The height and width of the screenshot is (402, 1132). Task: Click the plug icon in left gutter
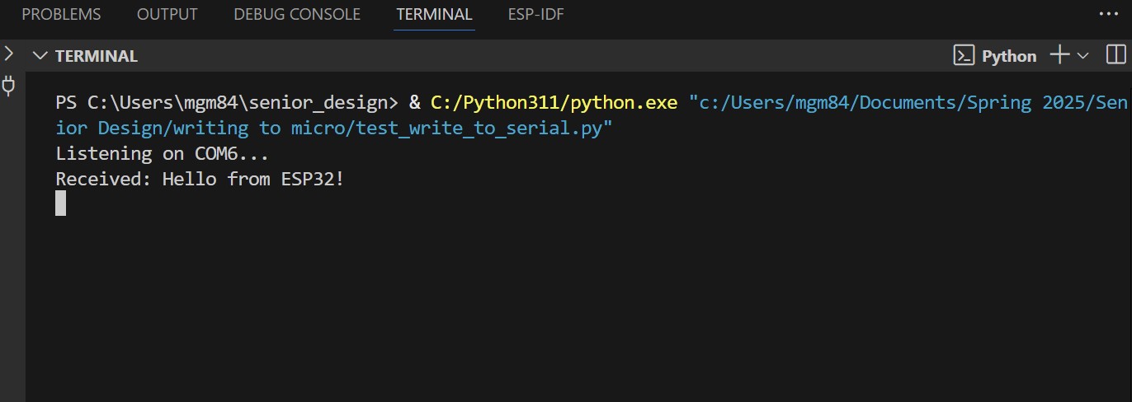[x=9, y=86]
